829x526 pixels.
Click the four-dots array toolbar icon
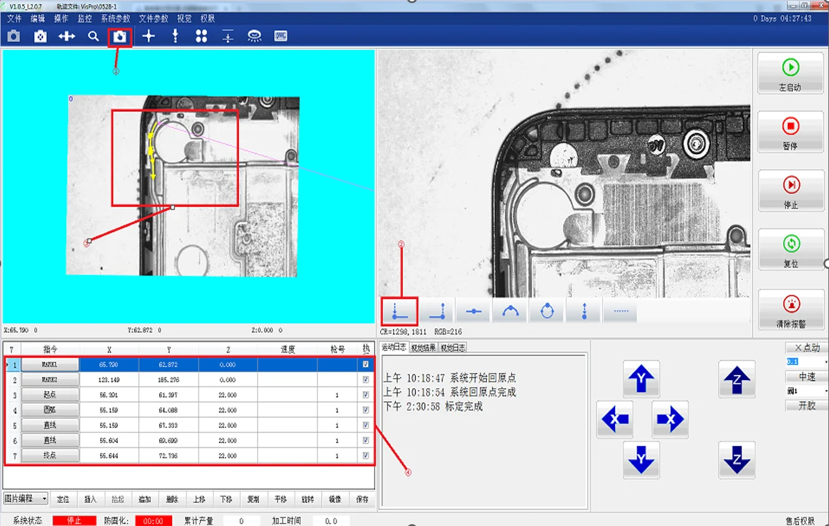tap(201, 37)
